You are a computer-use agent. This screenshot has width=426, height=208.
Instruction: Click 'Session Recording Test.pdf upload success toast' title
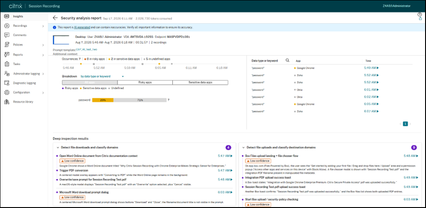[276, 187]
